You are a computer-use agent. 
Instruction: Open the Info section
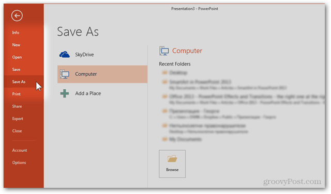pos(16,33)
